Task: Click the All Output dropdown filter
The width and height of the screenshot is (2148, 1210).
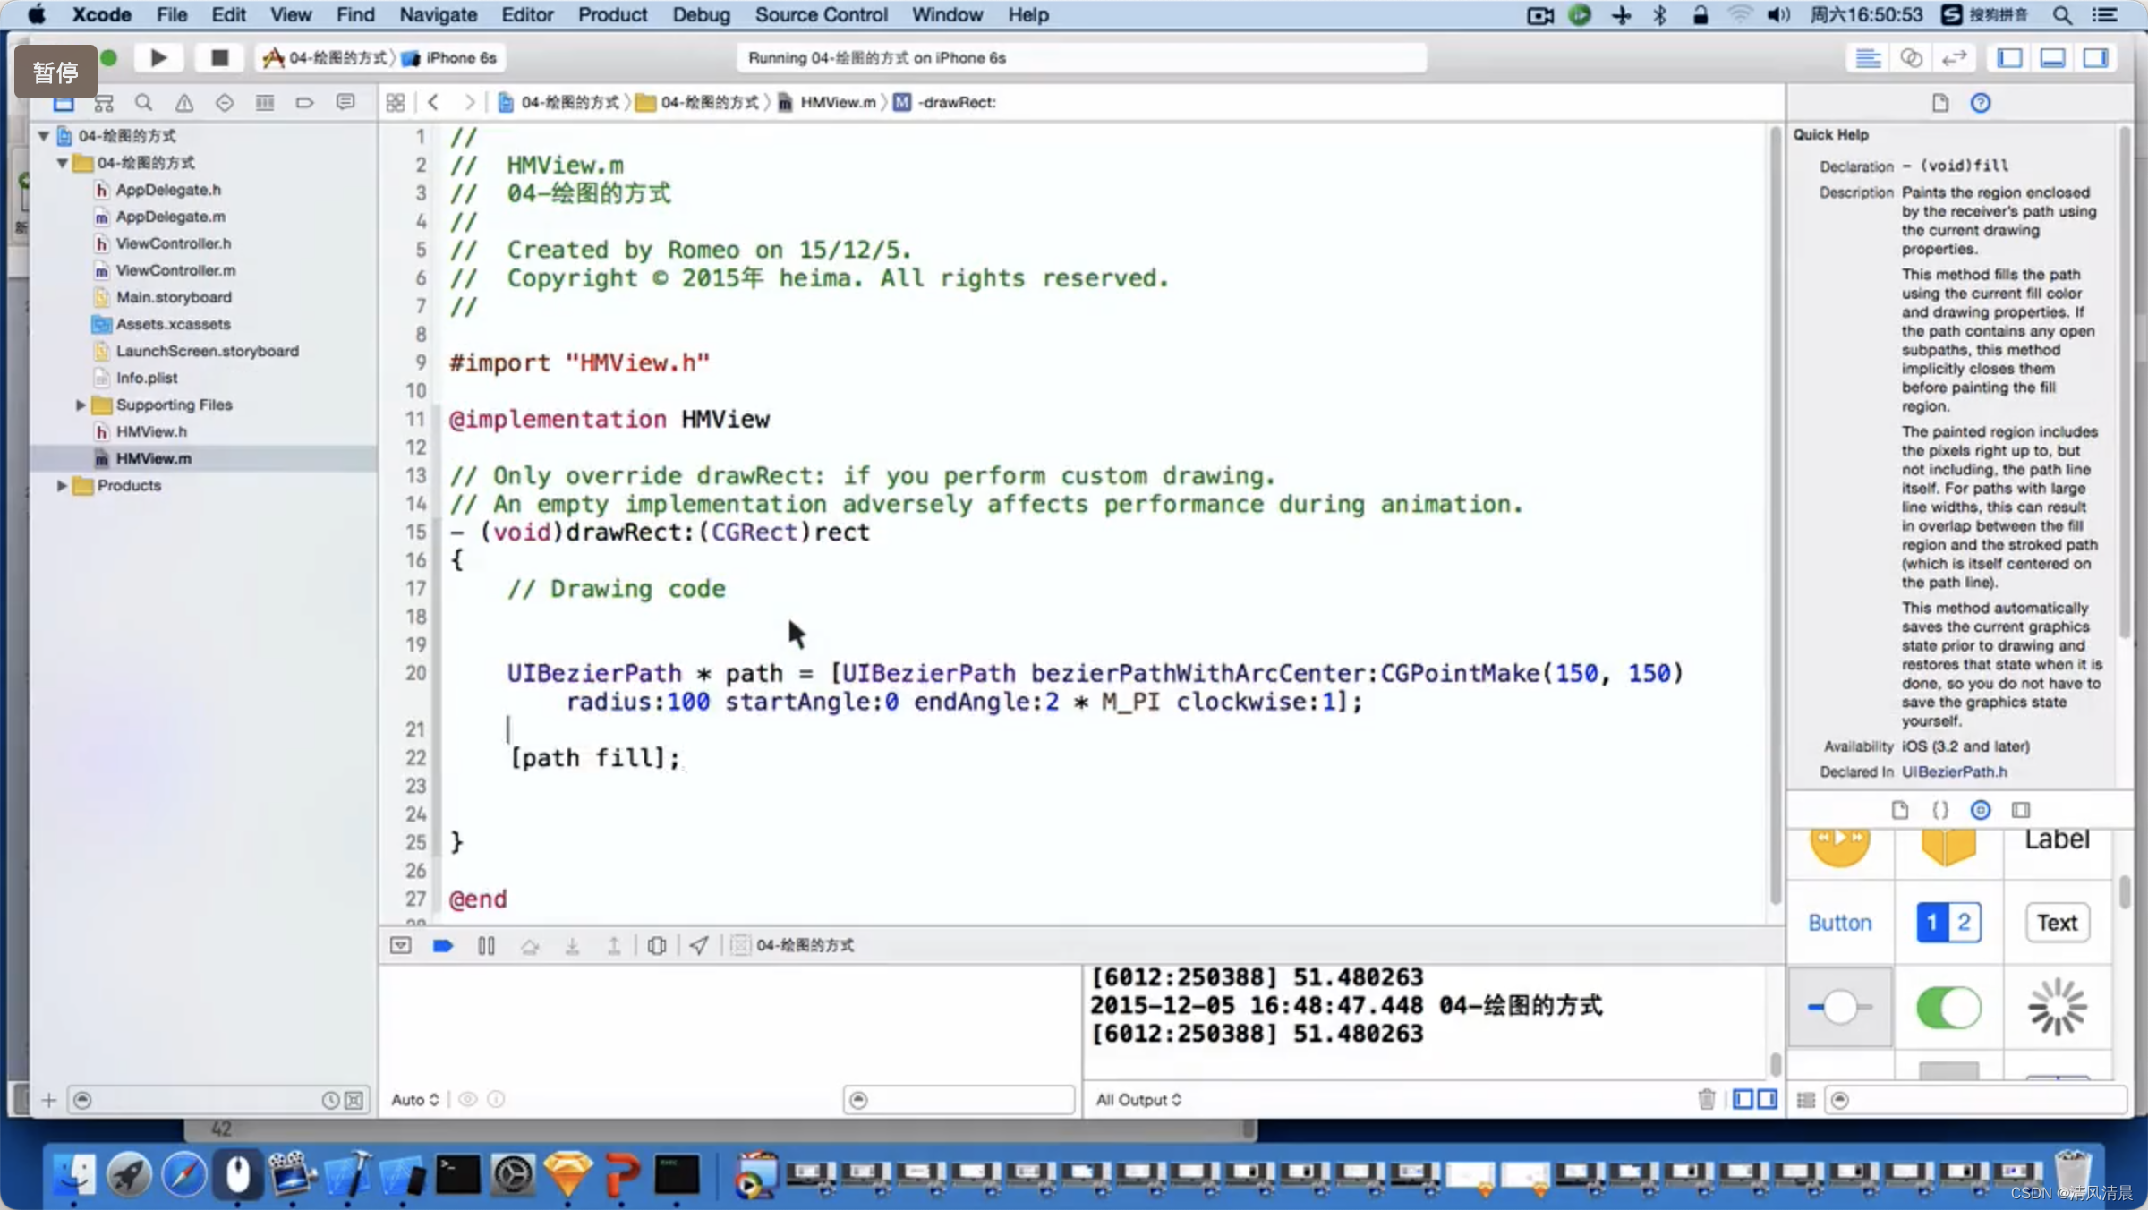Action: click(1138, 1098)
